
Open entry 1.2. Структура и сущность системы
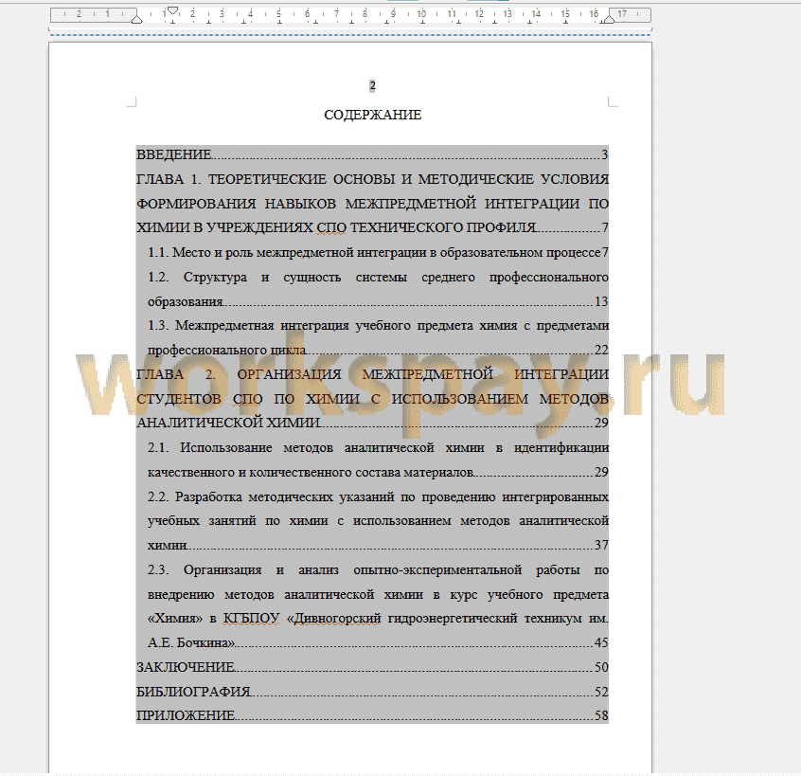coord(378,289)
